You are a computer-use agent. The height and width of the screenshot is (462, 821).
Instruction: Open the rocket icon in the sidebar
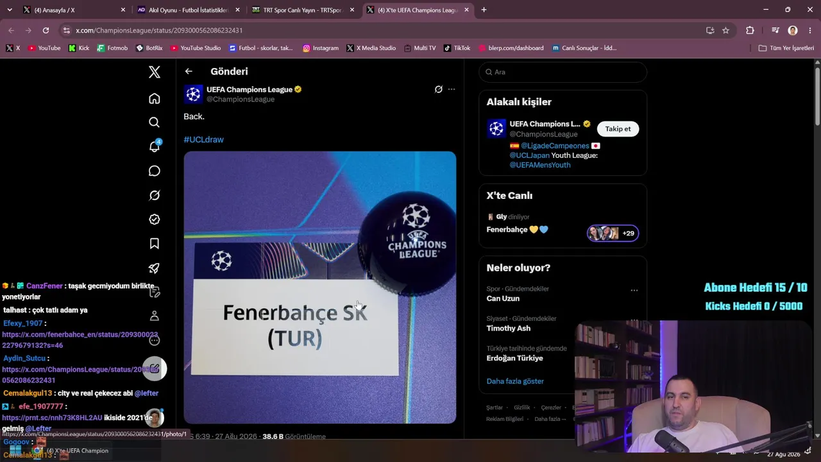click(x=155, y=268)
